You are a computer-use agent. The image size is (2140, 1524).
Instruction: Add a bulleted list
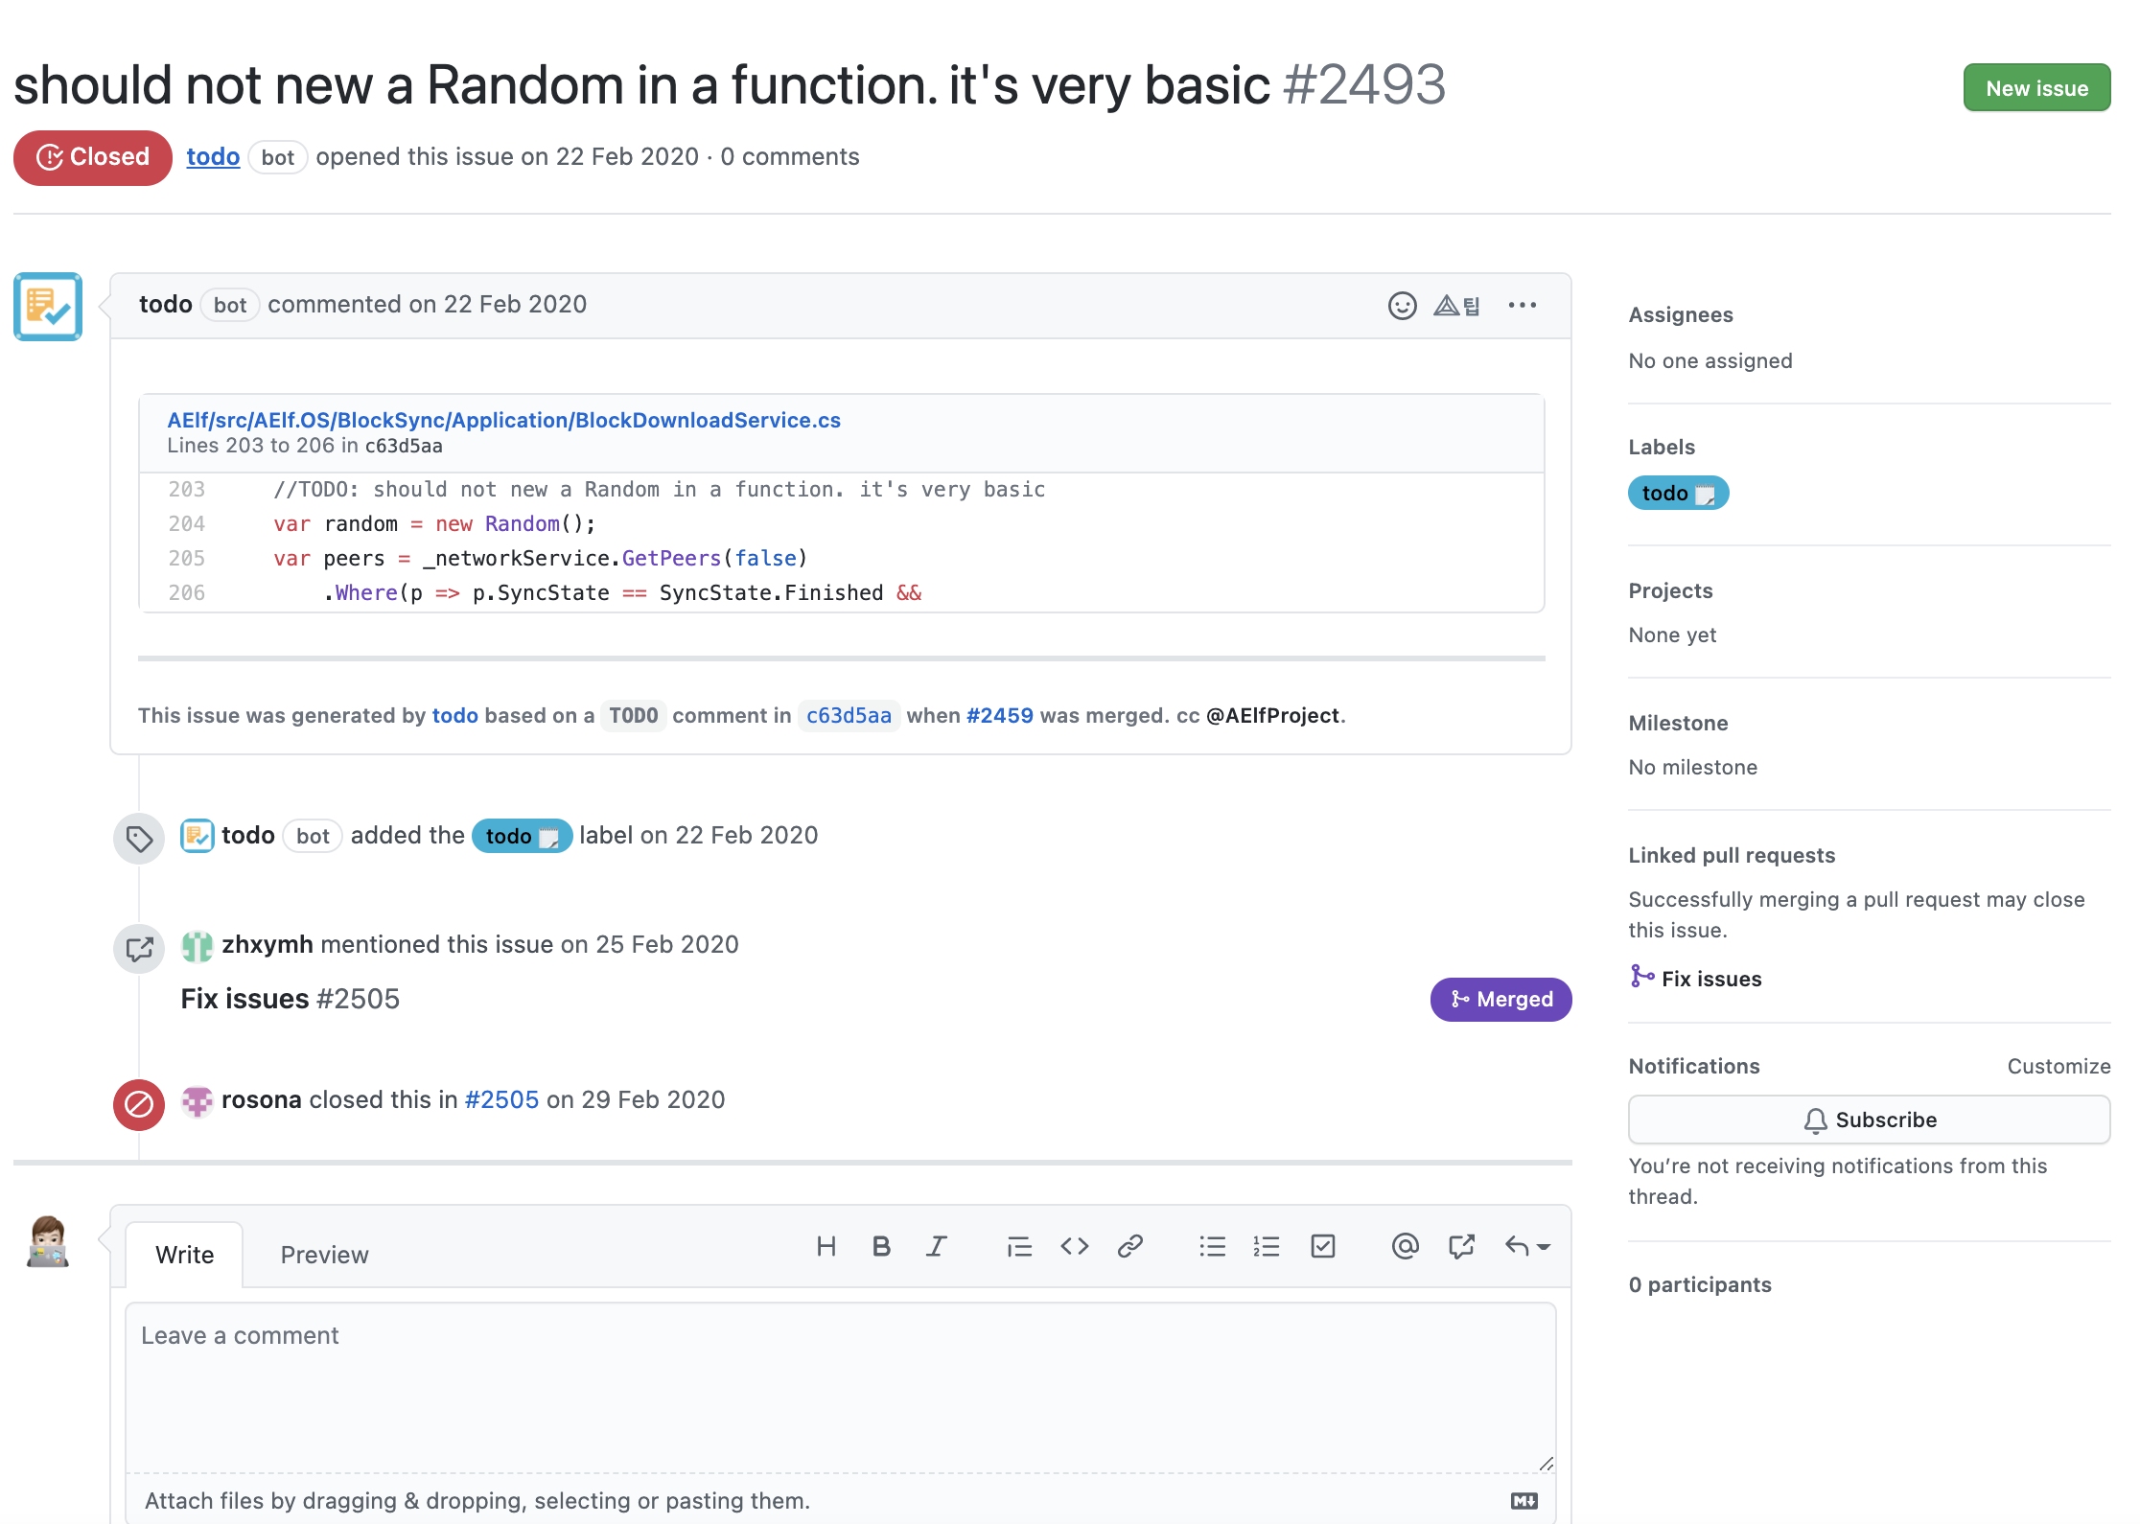(1212, 1246)
